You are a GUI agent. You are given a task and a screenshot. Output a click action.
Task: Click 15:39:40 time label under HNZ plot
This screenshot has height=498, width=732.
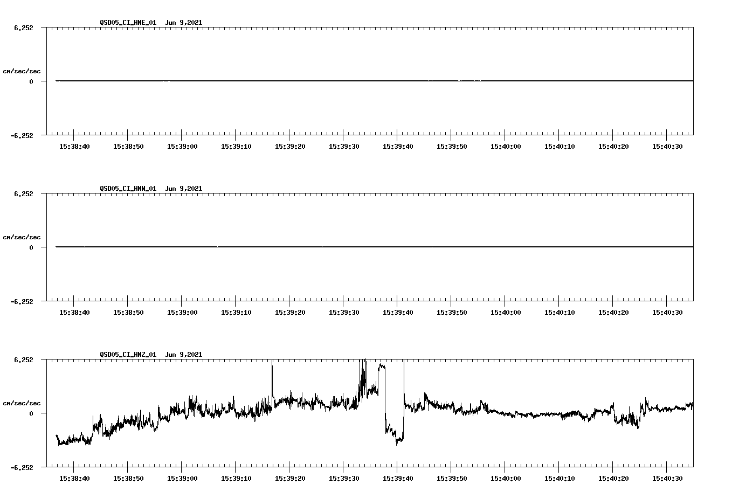coord(398,479)
